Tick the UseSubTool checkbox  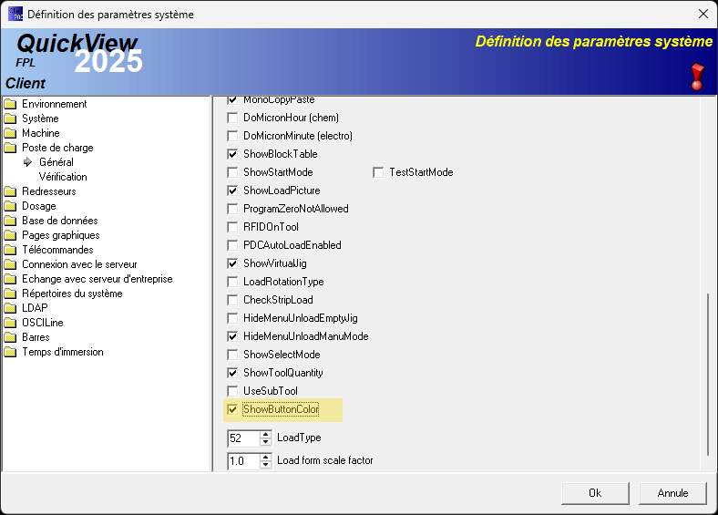(232, 391)
